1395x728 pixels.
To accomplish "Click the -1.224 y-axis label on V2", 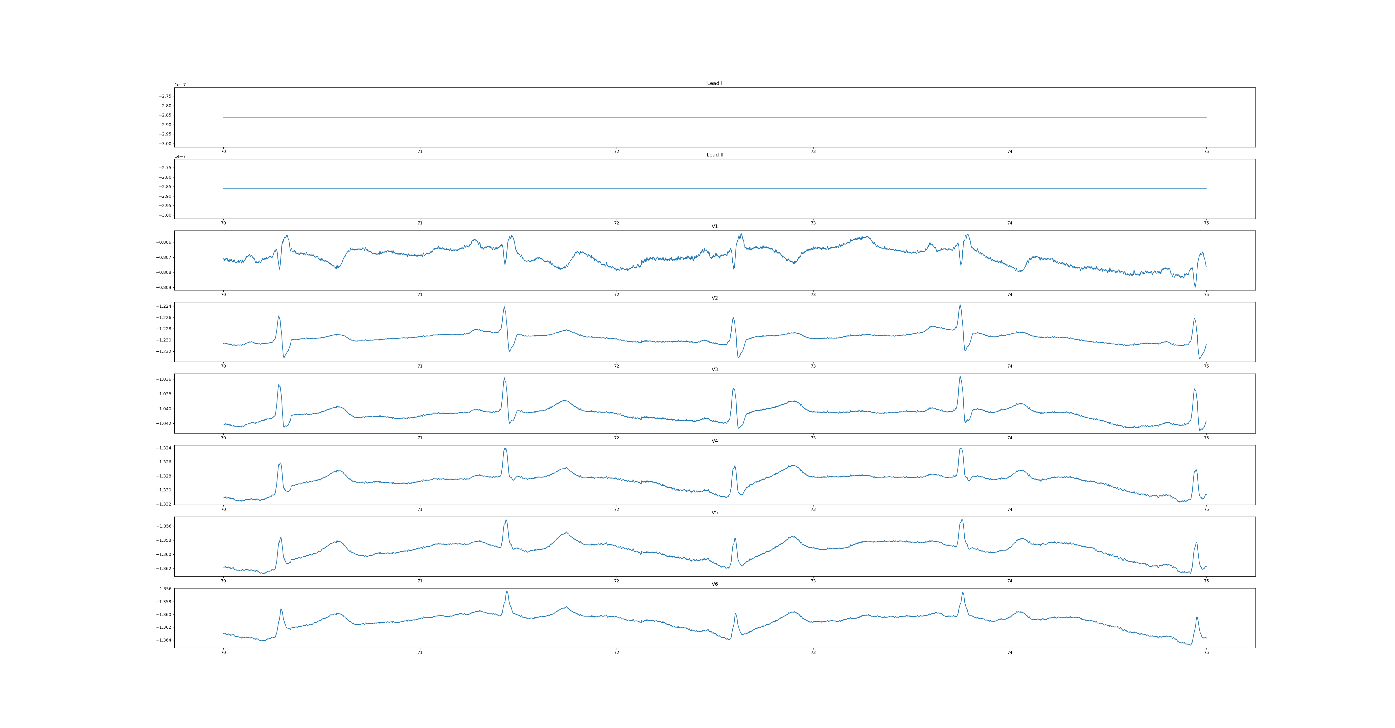I will tap(164, 307).
